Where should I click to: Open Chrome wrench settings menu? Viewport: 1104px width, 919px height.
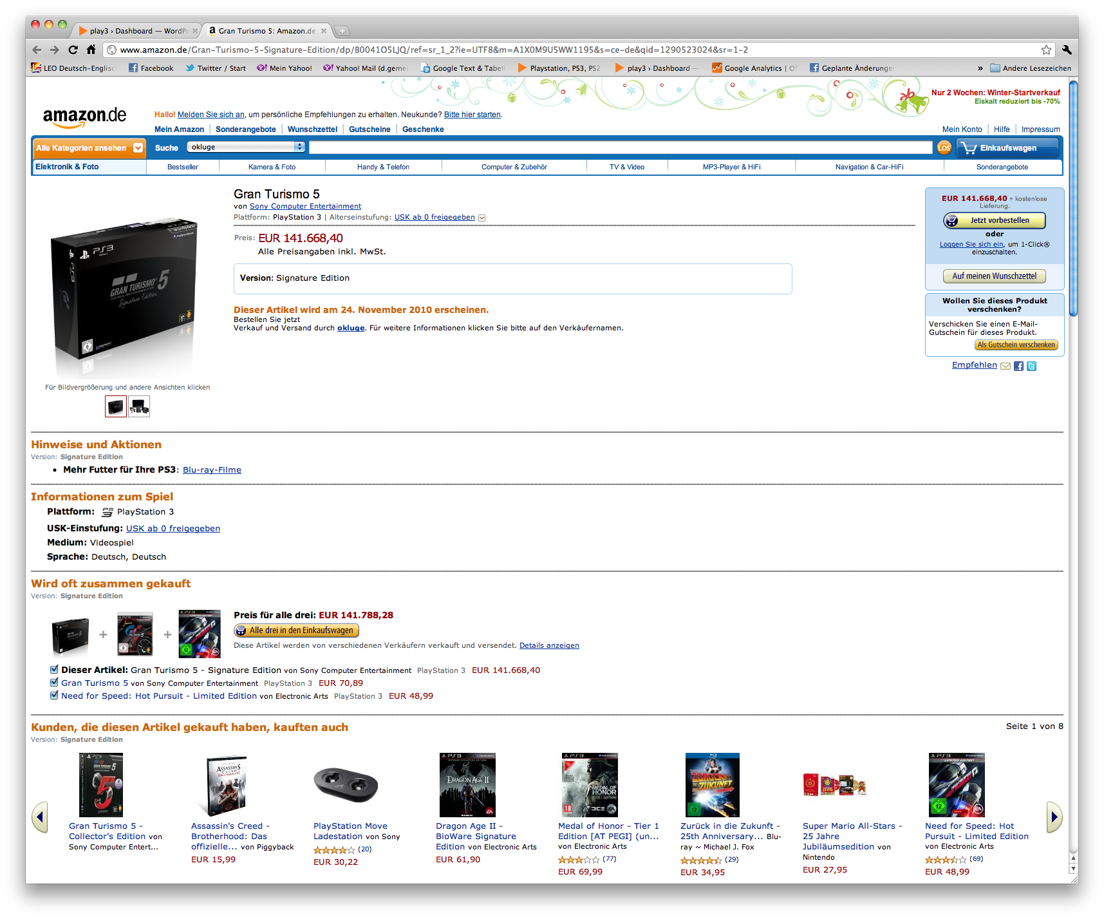pyautogui.click(x=1067, y=50)
